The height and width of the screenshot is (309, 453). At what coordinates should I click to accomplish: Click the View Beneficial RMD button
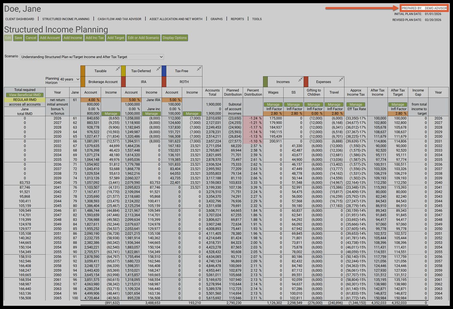point(25,95)
